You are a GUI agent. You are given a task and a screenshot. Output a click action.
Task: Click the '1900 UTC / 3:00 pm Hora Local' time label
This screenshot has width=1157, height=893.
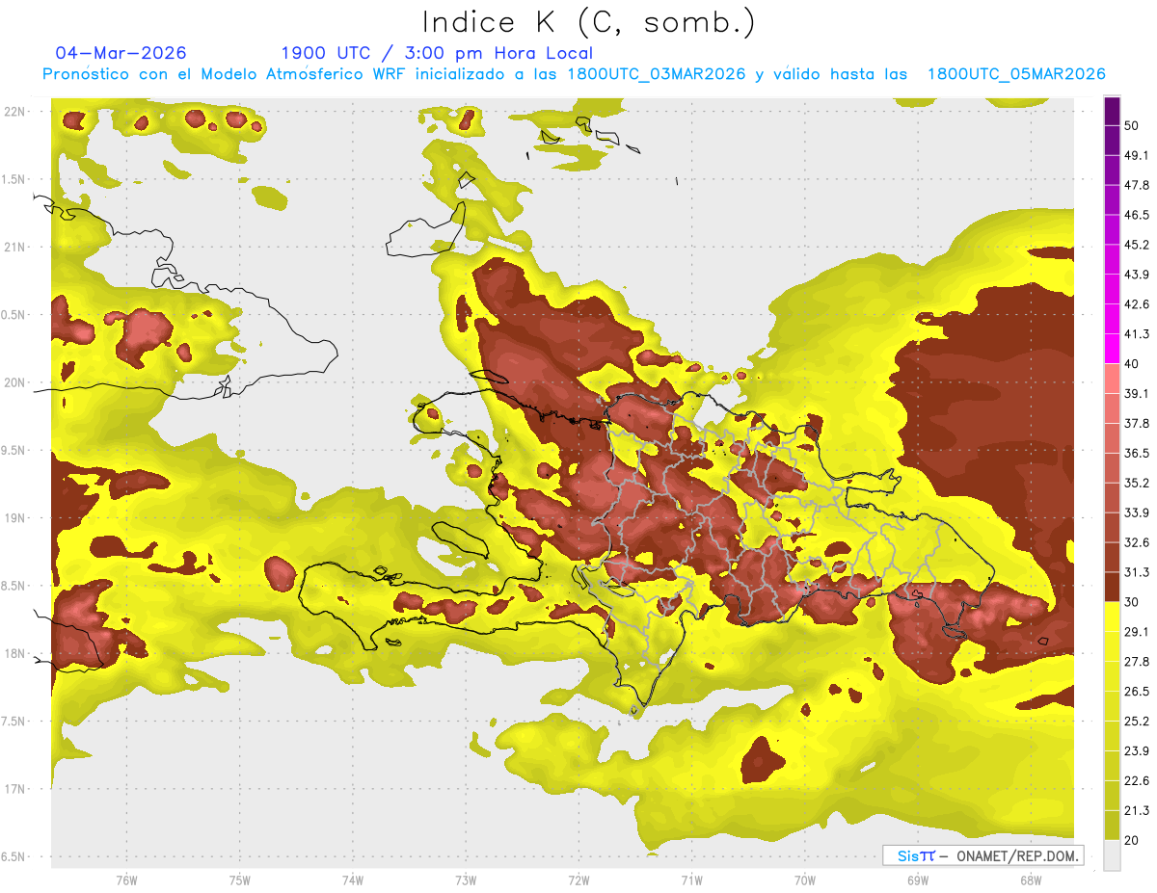pos(437,53)
